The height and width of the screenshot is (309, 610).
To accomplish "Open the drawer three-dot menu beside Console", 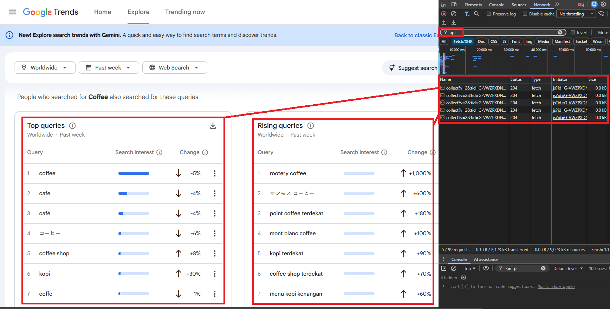I will [x=444, y=259].
